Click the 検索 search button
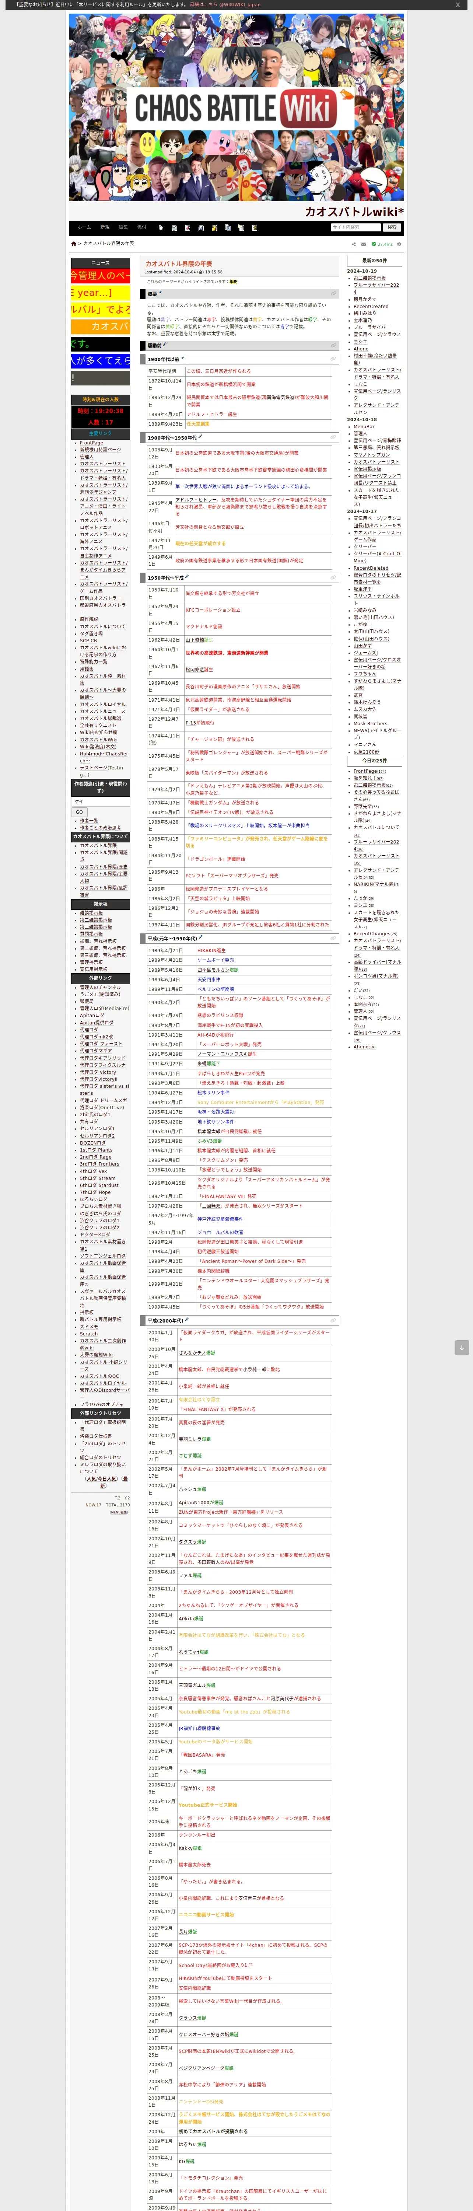Screen dimensions: 473x2211 [392, 227]
